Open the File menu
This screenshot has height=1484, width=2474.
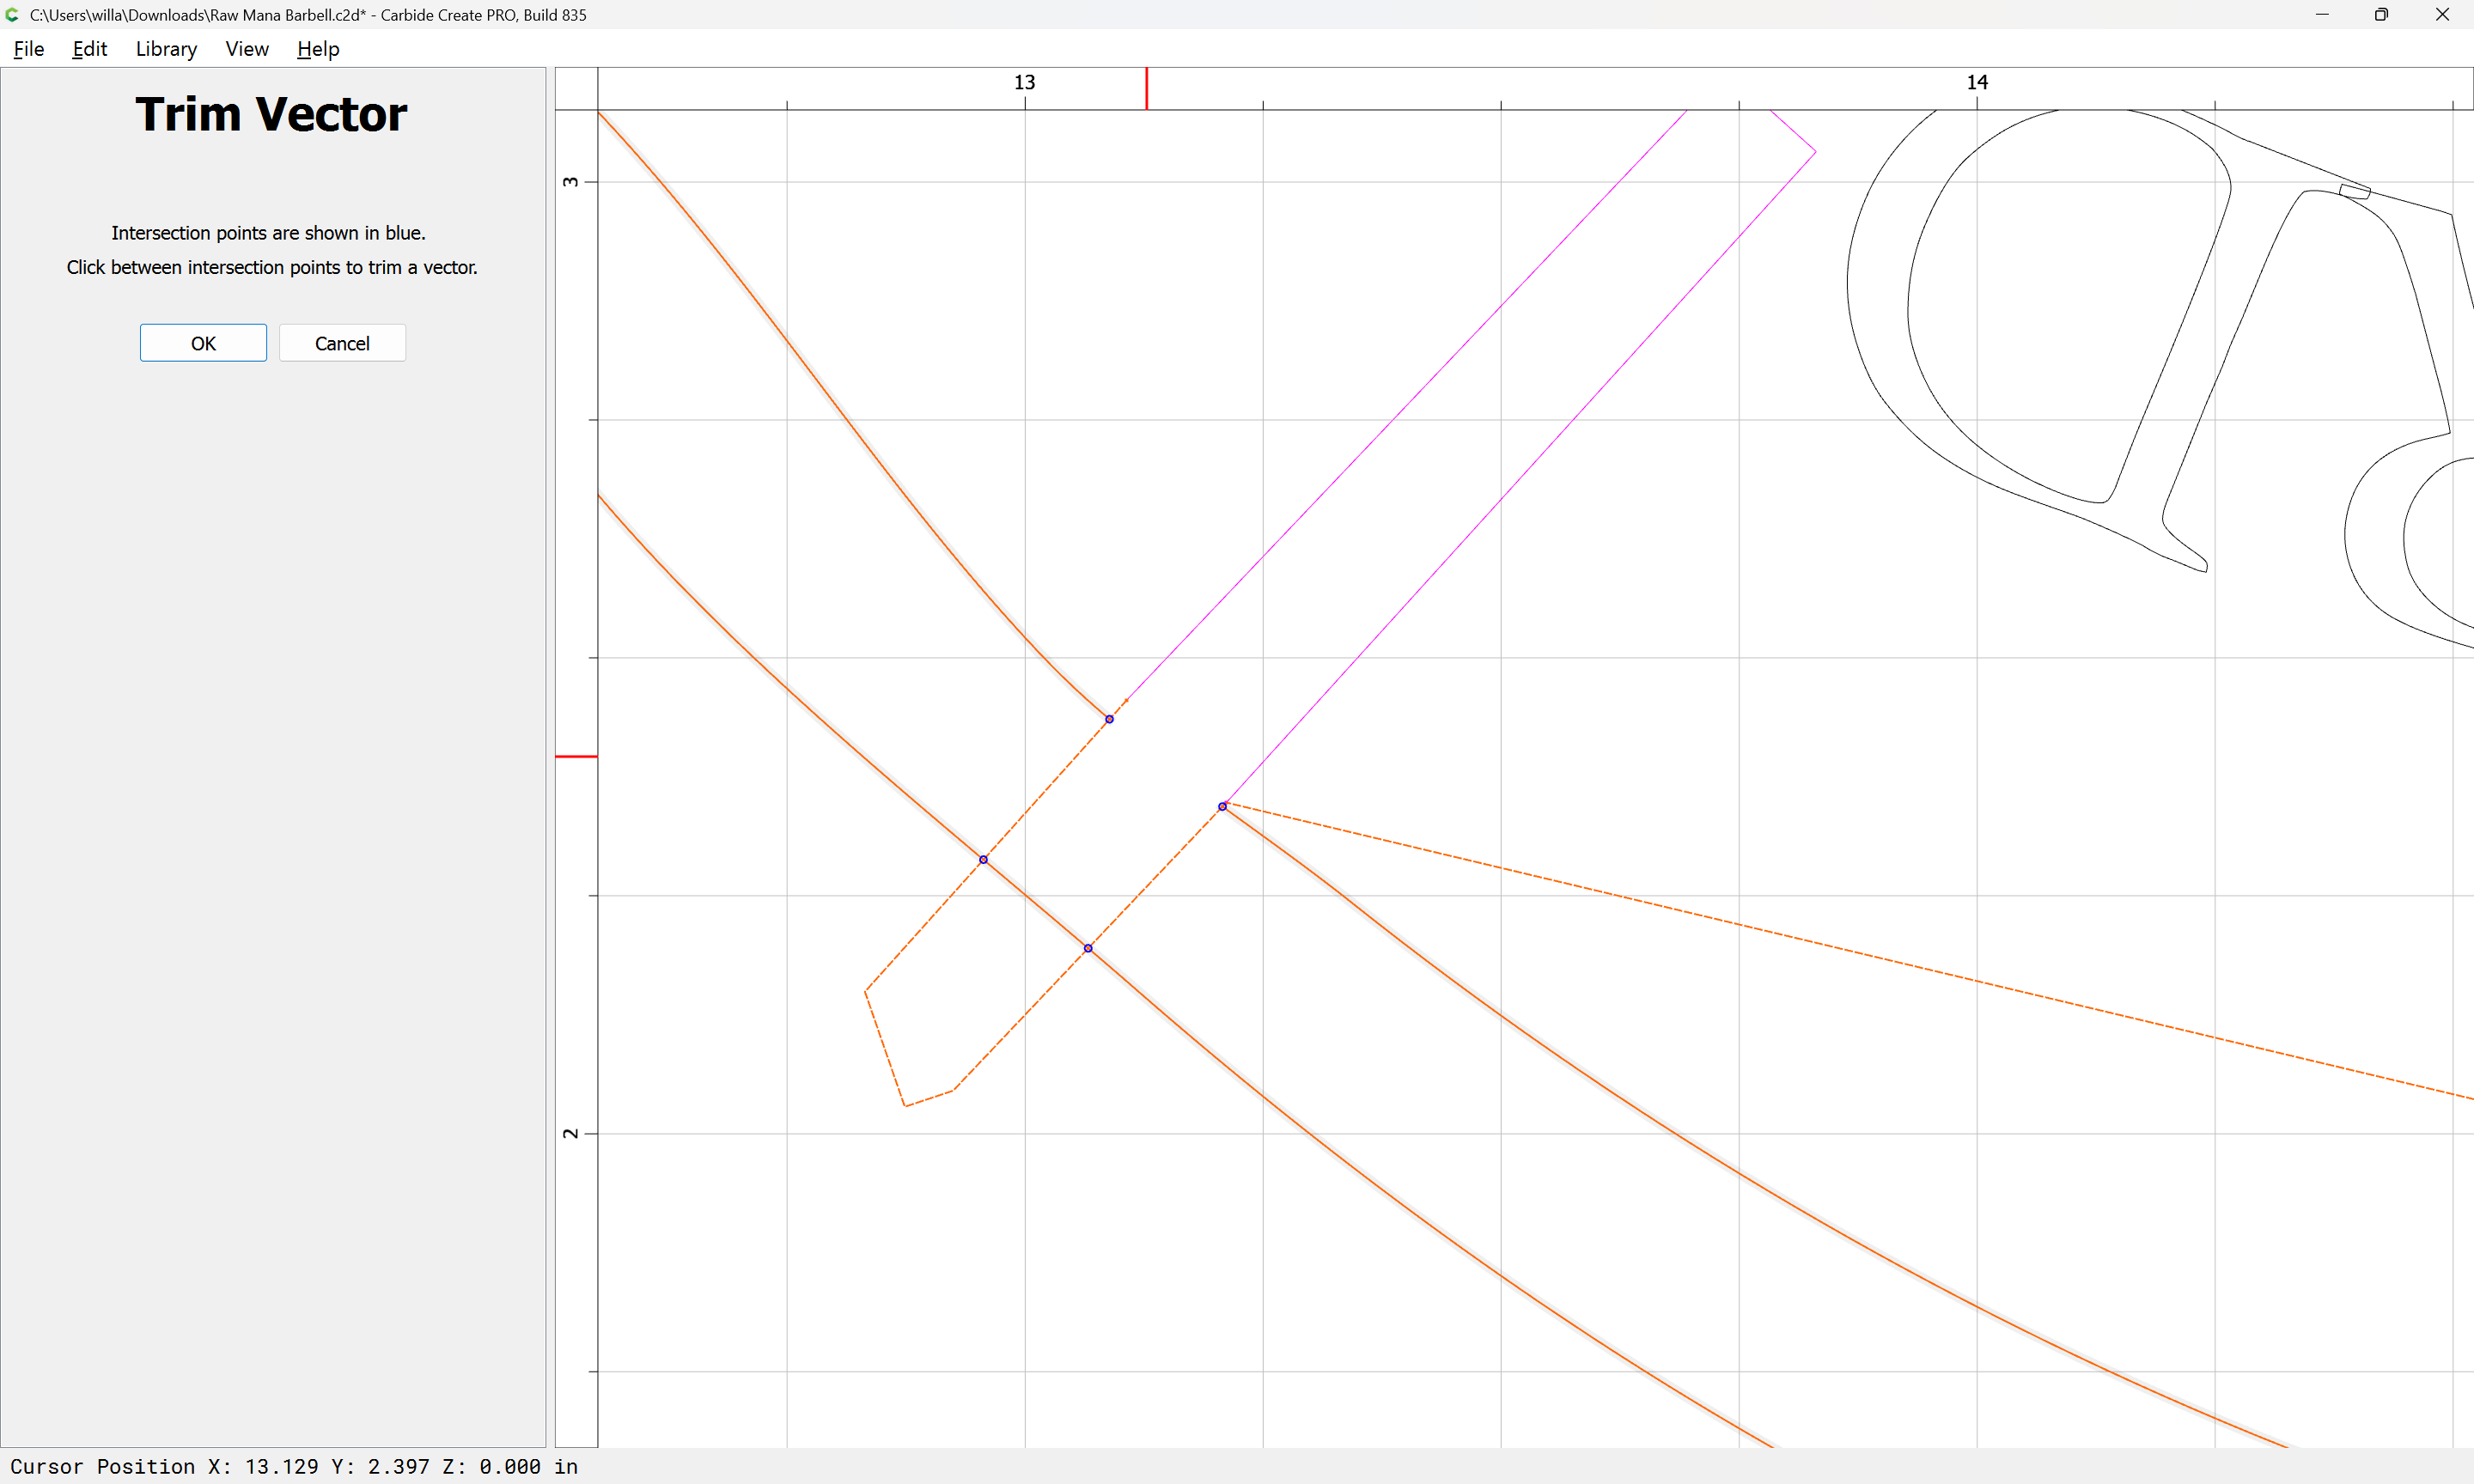28,49
